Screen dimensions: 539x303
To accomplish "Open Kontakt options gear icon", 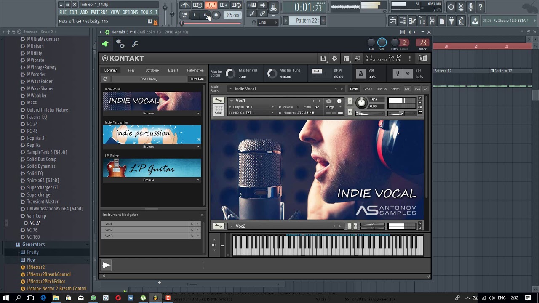I will click(x=334, y=58).
